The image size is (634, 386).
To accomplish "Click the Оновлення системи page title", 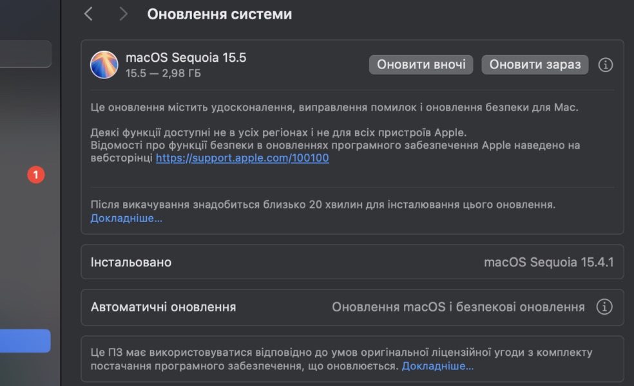I will pos(220,14).
